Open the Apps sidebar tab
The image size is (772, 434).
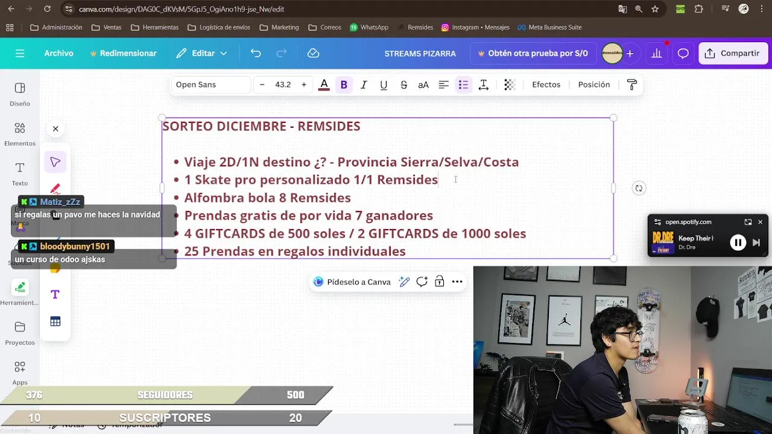point(20,373)
